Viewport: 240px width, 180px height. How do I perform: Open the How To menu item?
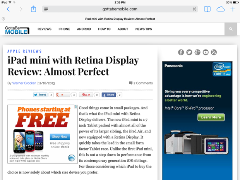[x=104, y=29]
